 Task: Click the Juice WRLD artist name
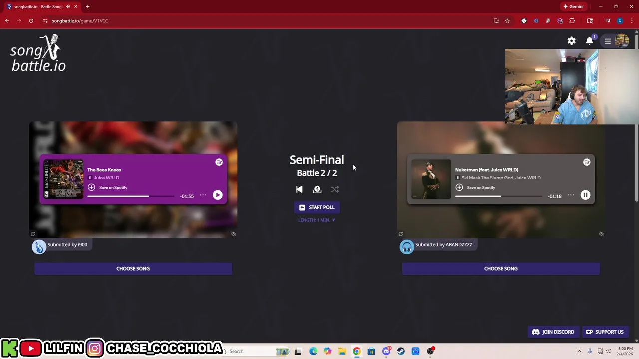(106, 178)
